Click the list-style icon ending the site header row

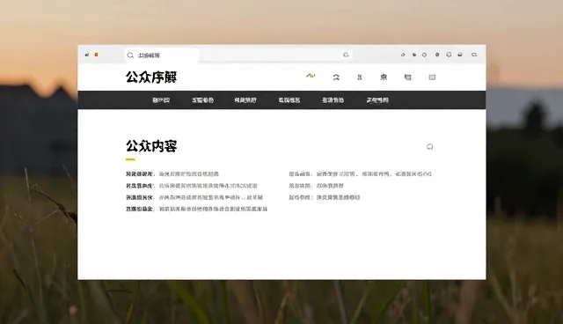(432, 77)
